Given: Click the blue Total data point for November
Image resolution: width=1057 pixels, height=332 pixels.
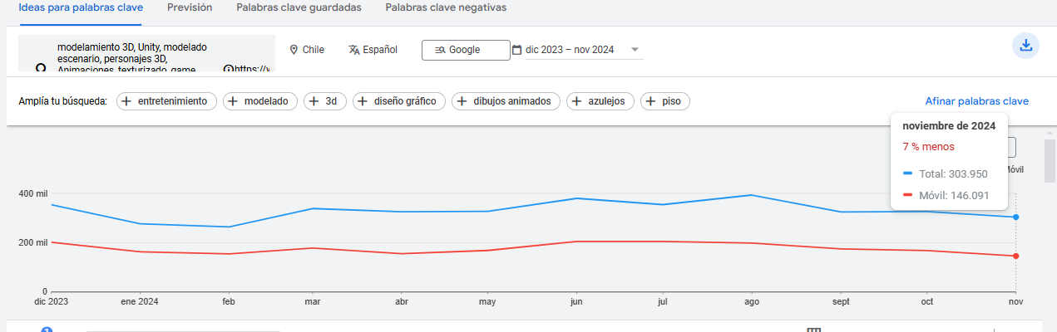Looking at the screenshot, I should pos(1016,217).
